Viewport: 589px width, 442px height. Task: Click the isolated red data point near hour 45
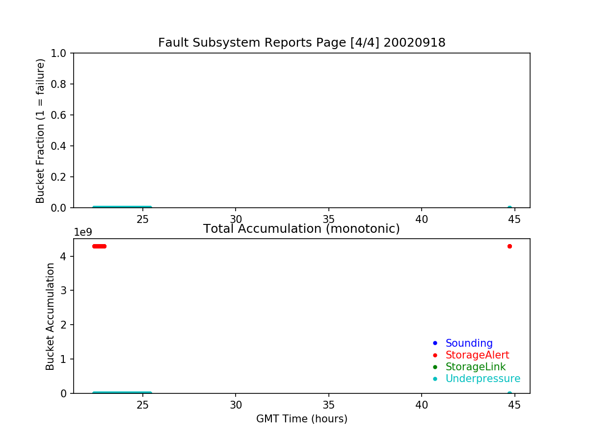(509, 246)
